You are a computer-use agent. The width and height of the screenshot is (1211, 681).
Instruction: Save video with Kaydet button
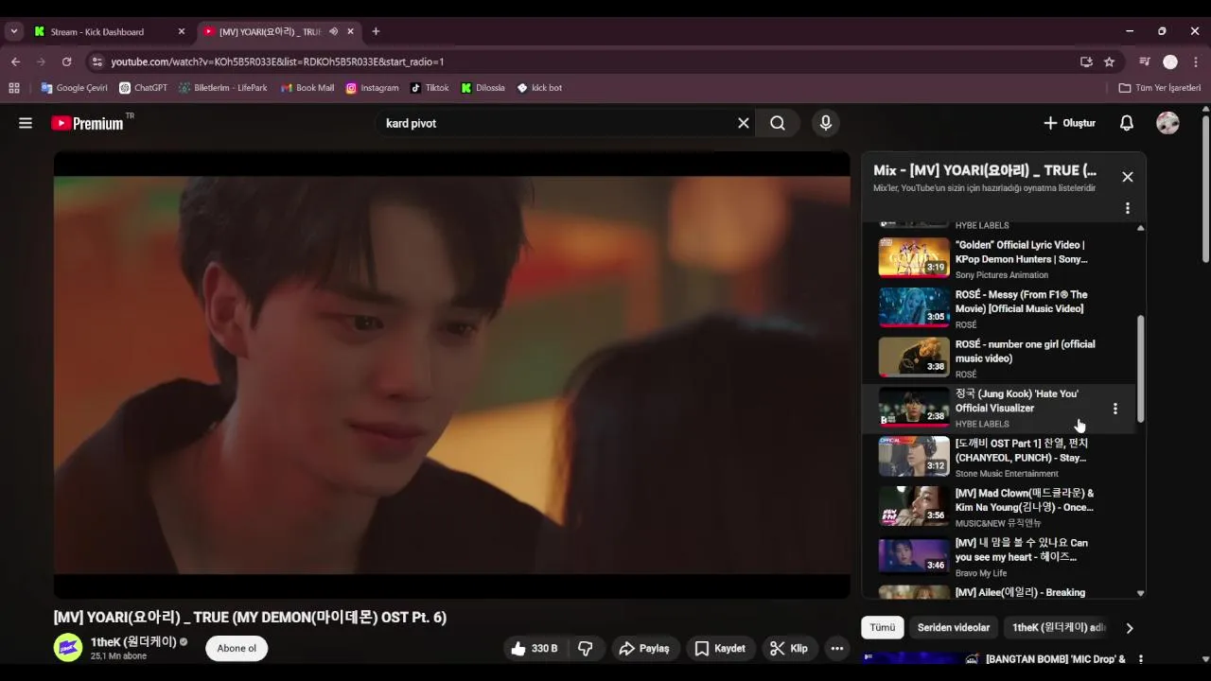click(721, 648)
